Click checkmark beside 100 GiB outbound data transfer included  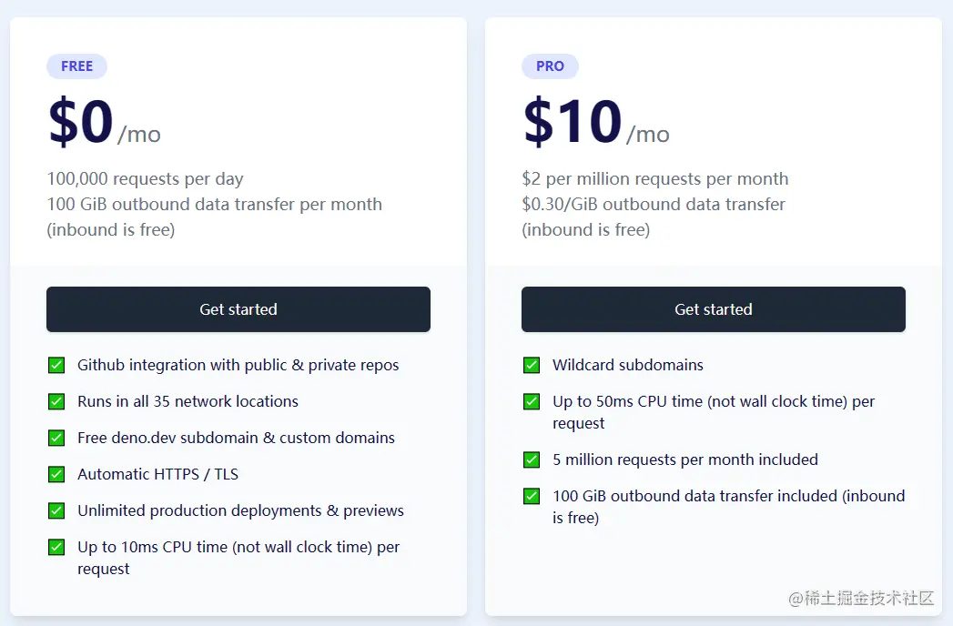[x=532, y=497]
